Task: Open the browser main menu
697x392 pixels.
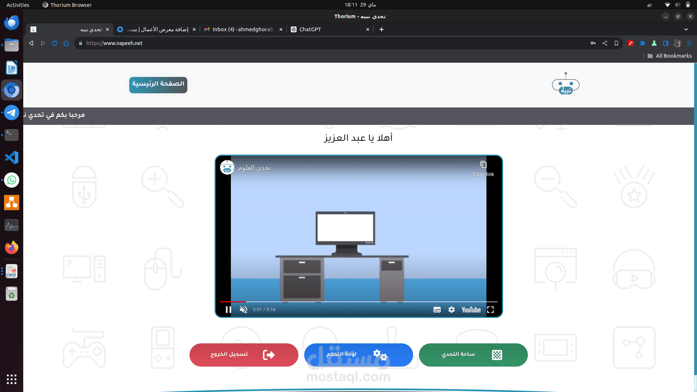Action: [x=689, y=43]
